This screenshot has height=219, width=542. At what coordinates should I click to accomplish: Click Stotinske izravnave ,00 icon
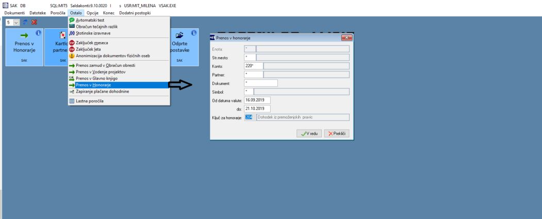tap(72, 33)
